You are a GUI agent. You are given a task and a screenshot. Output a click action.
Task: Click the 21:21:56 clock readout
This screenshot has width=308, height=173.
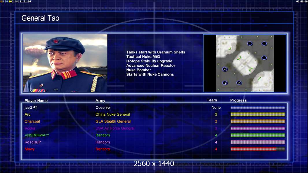[x=25, y=1]
